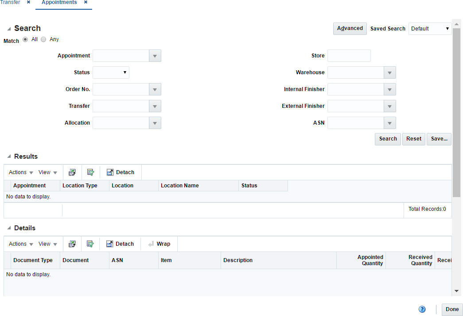Click into the ASN search input field
The height and width of the screenshot is (316, 463).
356,123
